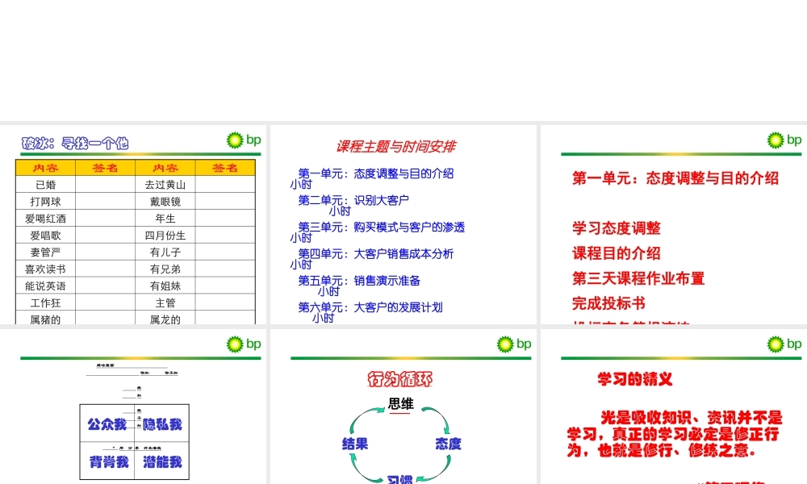The image size is (807, 484).
Task: Click line 第五单元:销售演示准备
Action: coord(359,281)
